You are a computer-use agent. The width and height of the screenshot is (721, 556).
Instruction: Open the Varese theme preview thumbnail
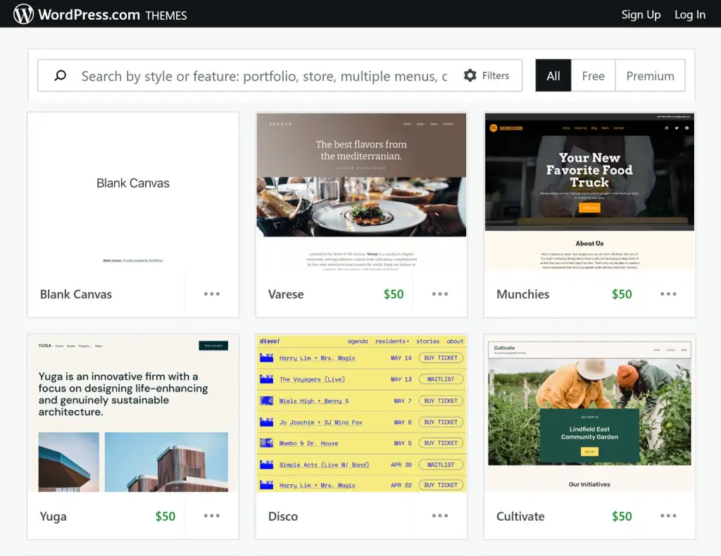coord(361,191)
